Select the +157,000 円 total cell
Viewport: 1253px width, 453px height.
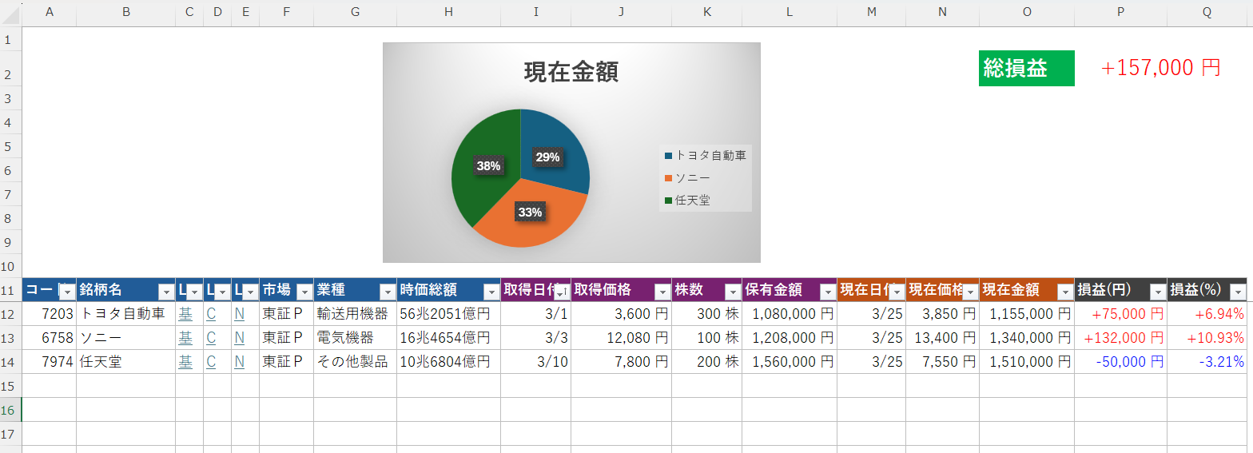[x=1160, y=69]
